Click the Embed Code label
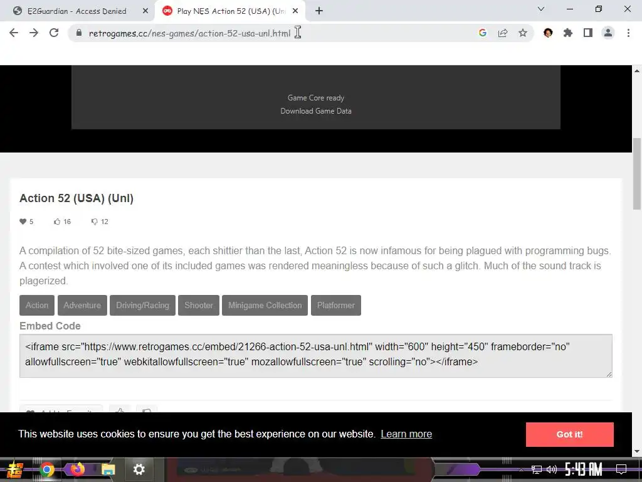Screen dimensions: 642x482 50,326
